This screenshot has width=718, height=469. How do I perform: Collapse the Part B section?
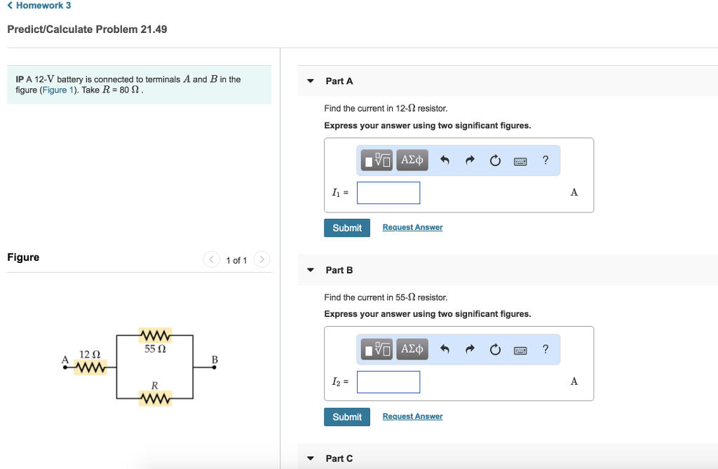point(310,270)
